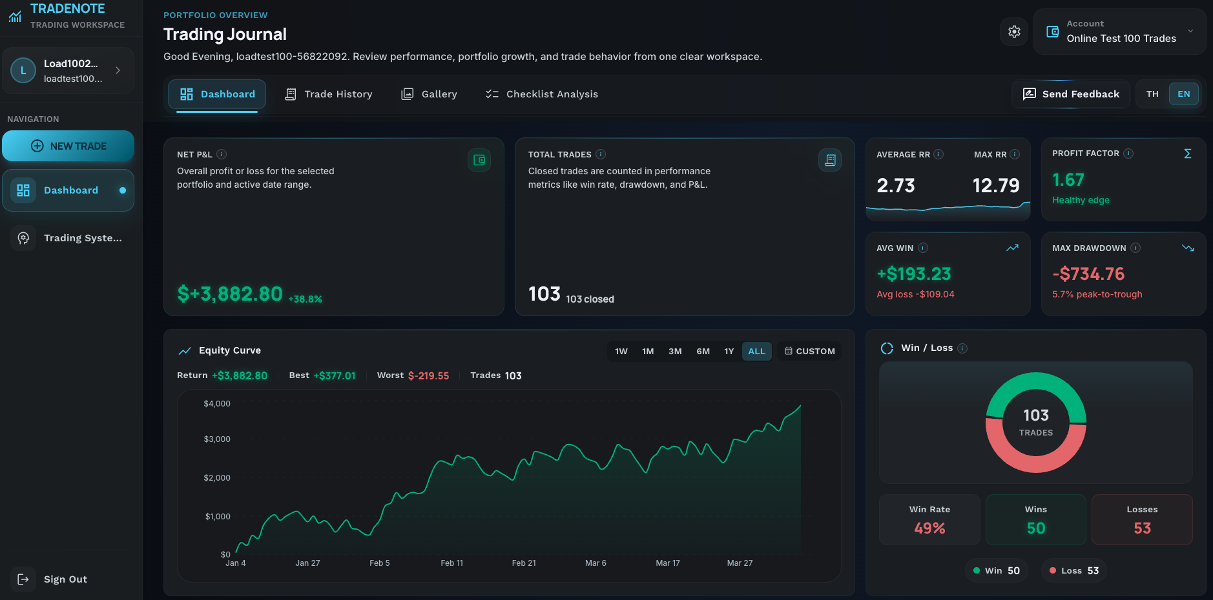1213x600 pixels.
Task: Open the settings gear icon
Action: (x=1014, y=31)
